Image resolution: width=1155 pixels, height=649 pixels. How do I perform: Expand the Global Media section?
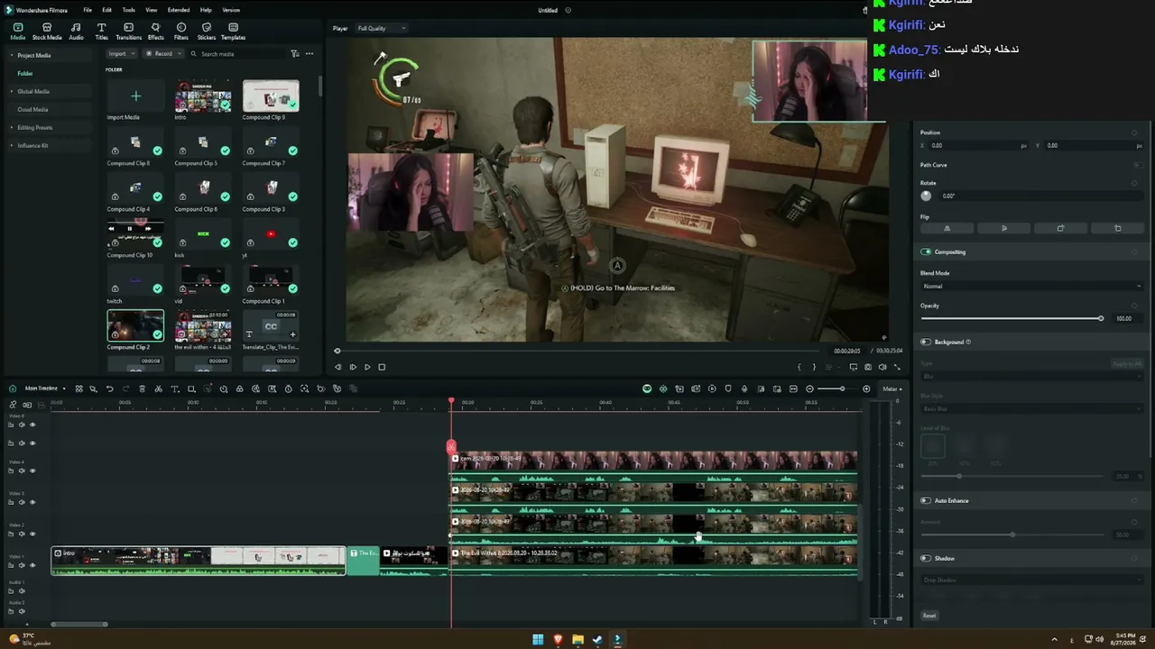point(12,91)
